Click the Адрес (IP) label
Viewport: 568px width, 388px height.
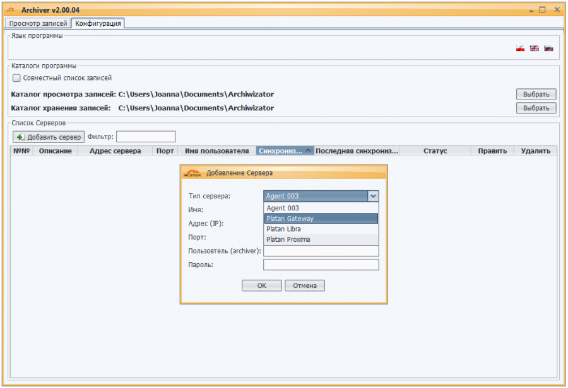pos(206,224)
